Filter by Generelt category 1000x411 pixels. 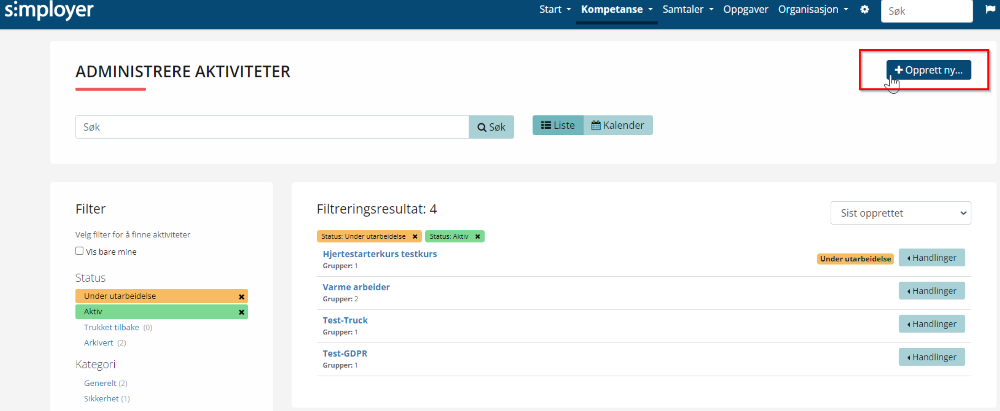click(100, 383)
